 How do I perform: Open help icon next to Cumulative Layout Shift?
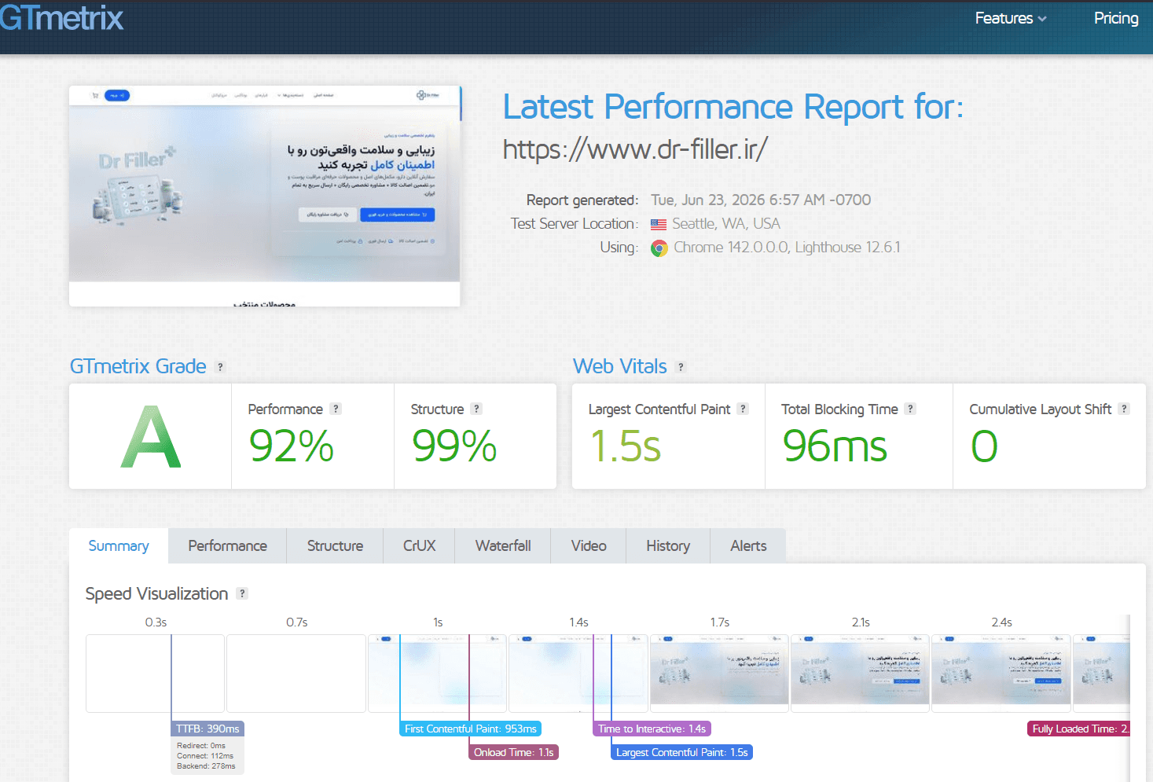pos(1124,409)
